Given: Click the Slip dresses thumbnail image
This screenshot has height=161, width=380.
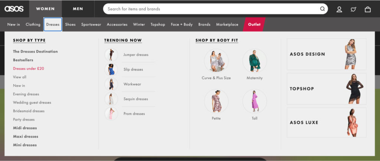Looking at the screenshot, I should [x=111, y=69].
